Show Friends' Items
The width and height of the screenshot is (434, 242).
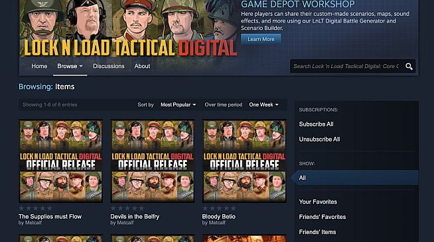coord(317,232)
